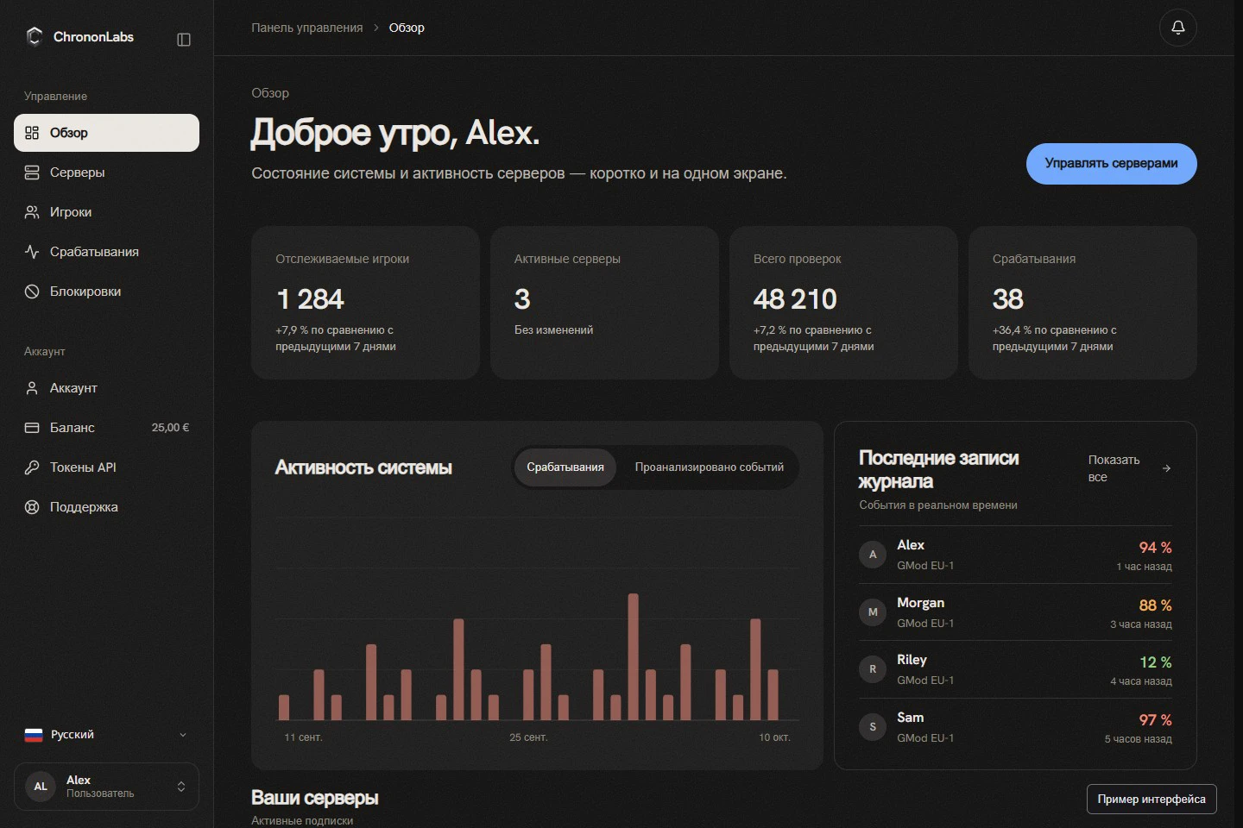
Task: Select the Обзор menu item
Action: (x=106, y=133)
